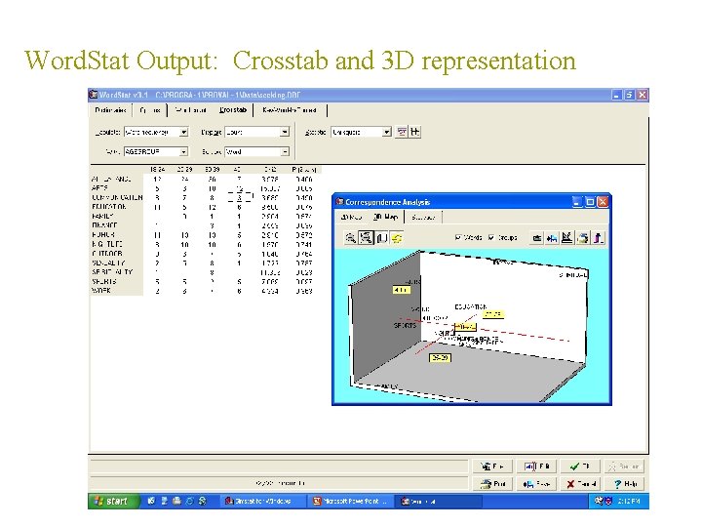Click the zoom-out magnifier icon in Correspondence Analysis
Image resolution: width=702 pixels, height=527 pixels.
(x=351, y=237)
